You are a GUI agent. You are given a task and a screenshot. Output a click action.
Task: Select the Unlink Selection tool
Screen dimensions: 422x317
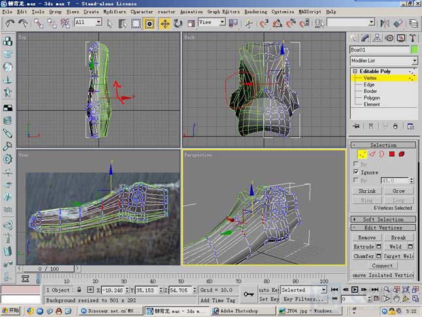(x=52, y=24)
